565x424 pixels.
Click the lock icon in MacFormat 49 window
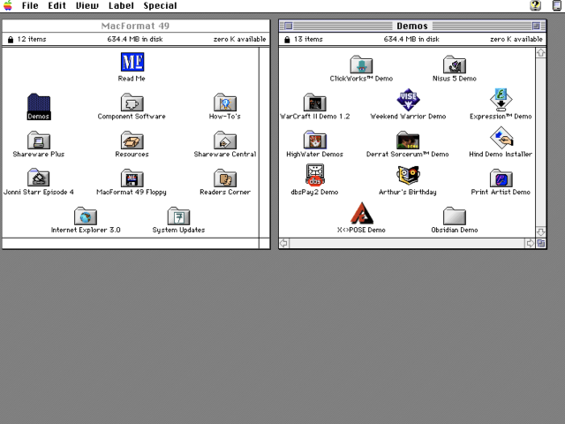tap(11, 39)
